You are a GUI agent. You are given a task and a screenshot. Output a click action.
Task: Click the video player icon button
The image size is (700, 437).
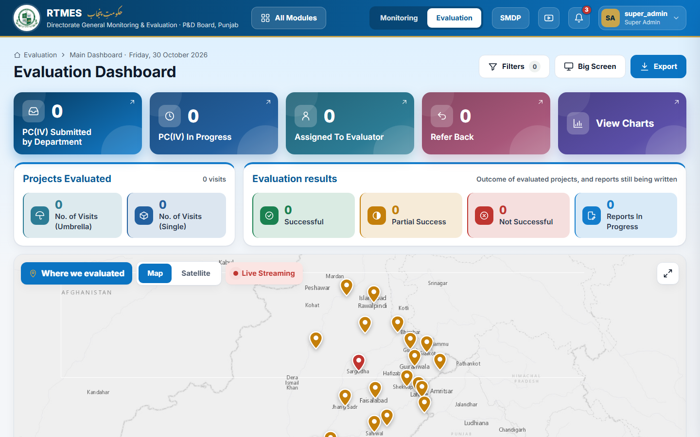tap(549, 18)
